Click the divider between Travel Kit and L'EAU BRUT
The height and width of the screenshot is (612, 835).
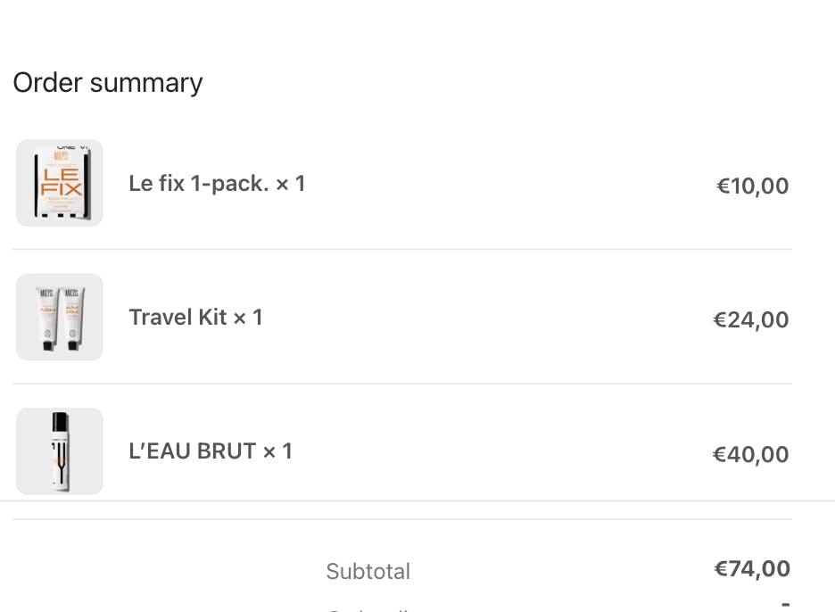click(x=401, y=384)
